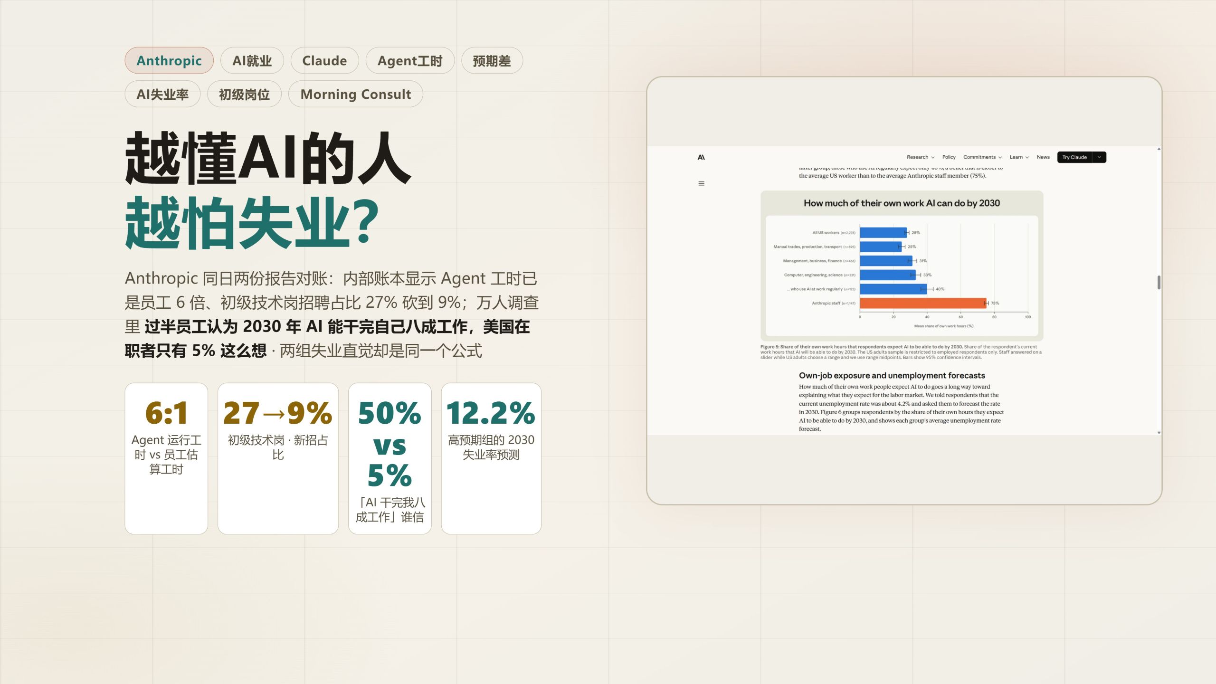Expand the Learn navigation dropdown
This screenshot has height=684, width=1216.
[x=1019, y=157]
